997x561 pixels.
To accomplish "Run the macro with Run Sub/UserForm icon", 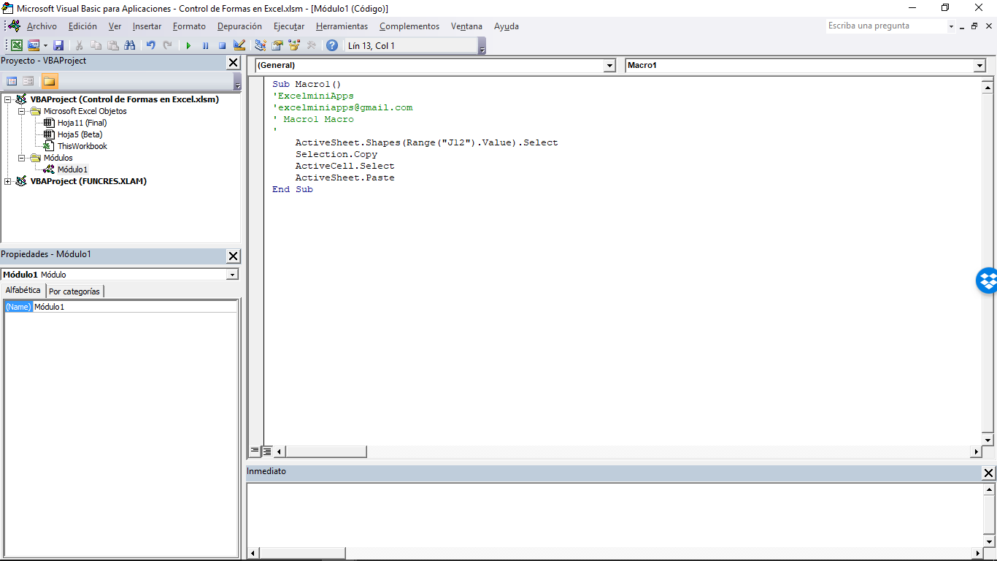I will [188, 45].
